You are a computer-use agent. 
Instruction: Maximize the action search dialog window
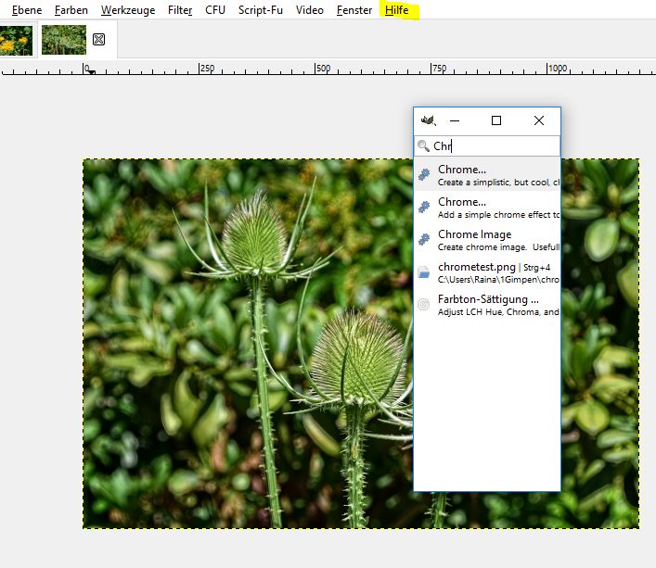click(496, 120)
